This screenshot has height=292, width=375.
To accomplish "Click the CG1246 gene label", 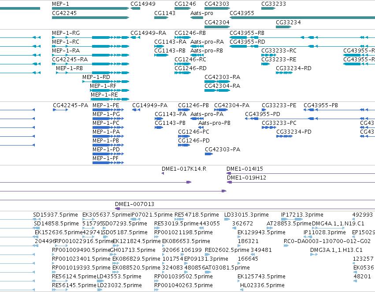I will click(185, 4).
